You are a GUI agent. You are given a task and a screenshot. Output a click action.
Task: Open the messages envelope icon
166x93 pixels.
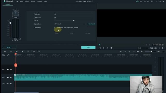(x=148, y=1)
